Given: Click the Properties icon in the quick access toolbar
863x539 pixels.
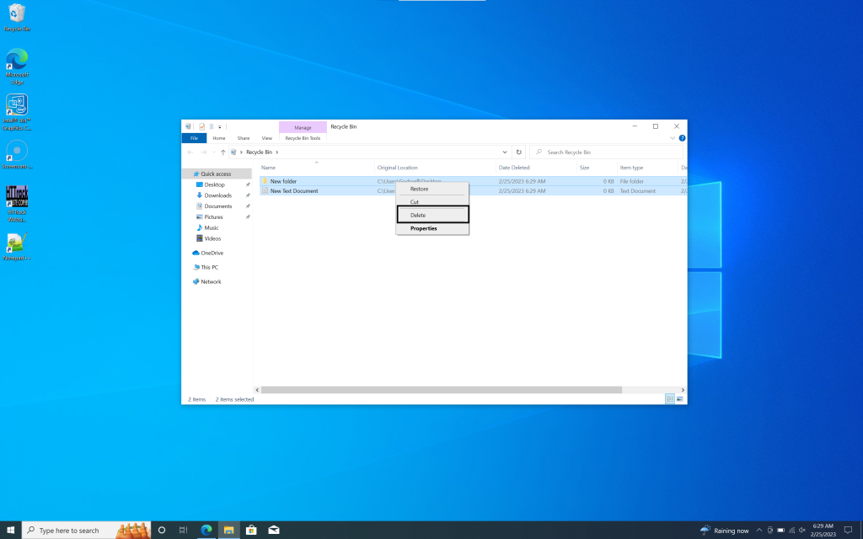Looking at the screenshot, I should pyautogui.click(x=202, y=126).
